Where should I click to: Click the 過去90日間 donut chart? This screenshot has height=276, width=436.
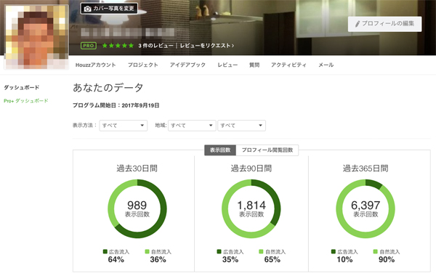pos(251,208)
